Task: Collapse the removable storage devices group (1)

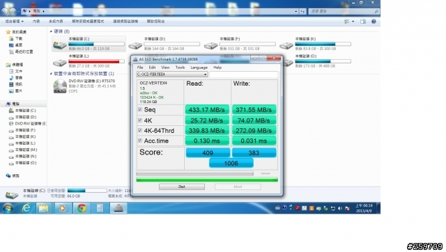Action: tap(51, 74)
